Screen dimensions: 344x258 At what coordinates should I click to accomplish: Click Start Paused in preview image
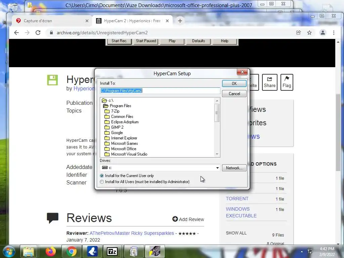click(x=146, y=41)
